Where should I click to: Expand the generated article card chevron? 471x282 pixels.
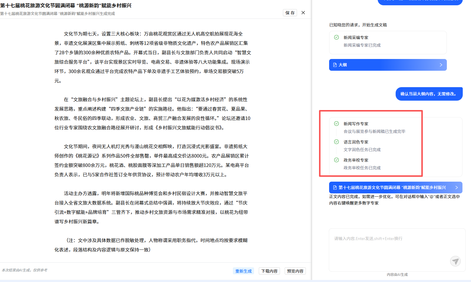pyautogui.click(x=457, y=188)
